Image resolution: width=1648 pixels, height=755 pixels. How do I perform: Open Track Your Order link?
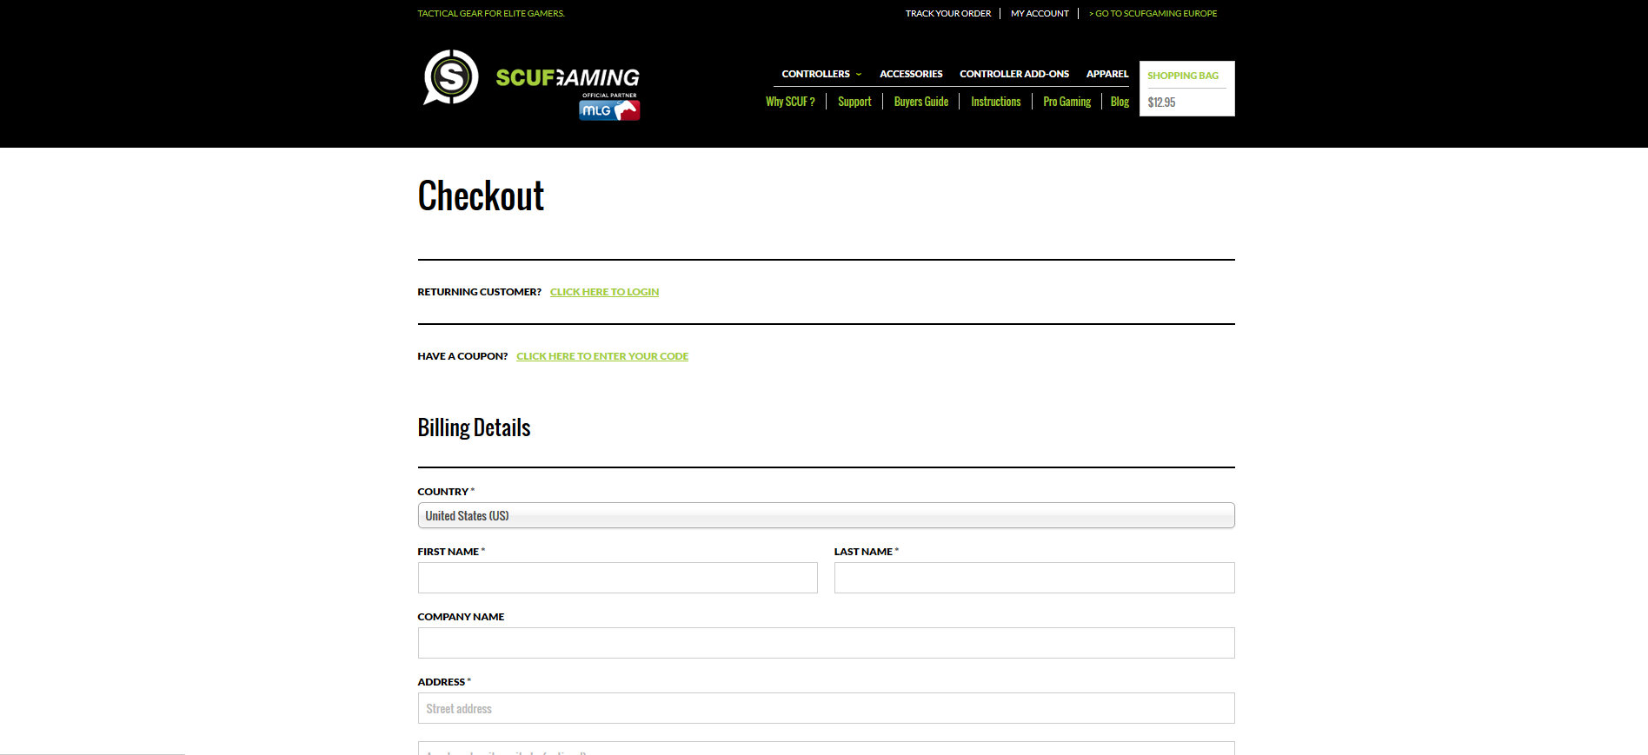(947, 14)
